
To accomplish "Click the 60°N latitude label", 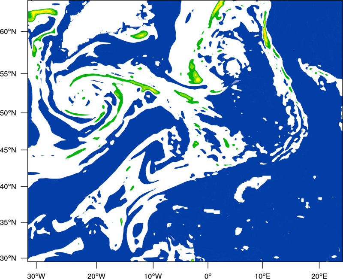I will 8,32.
